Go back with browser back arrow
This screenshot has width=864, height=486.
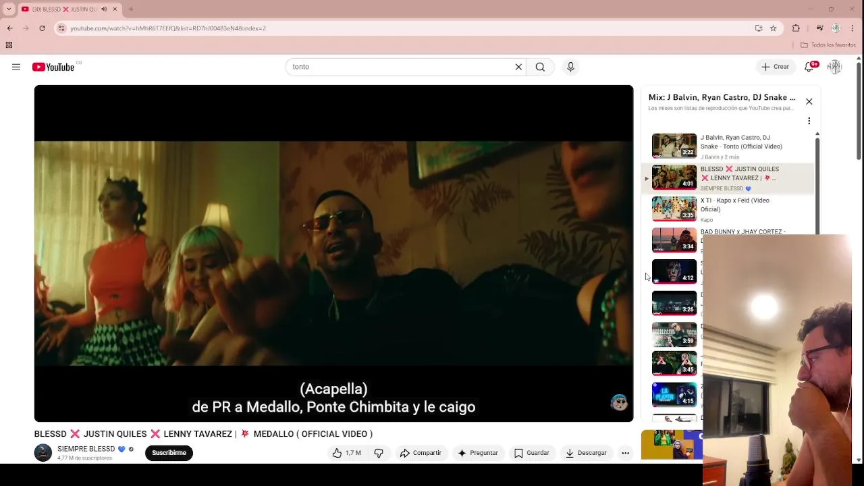[9, 28]
